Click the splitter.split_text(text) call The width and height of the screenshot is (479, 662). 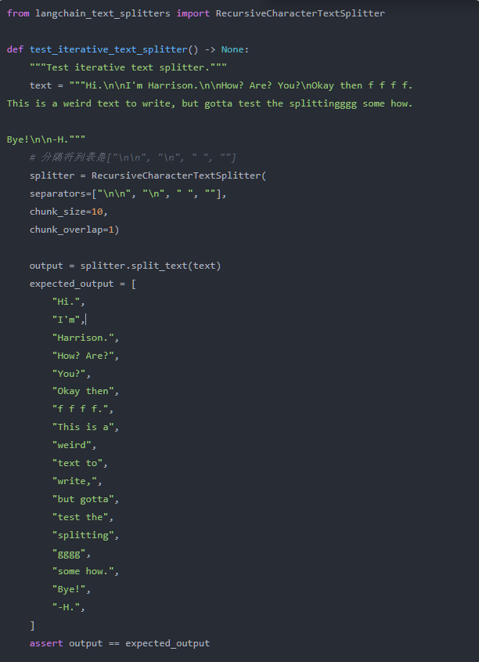tap(150, 266)
